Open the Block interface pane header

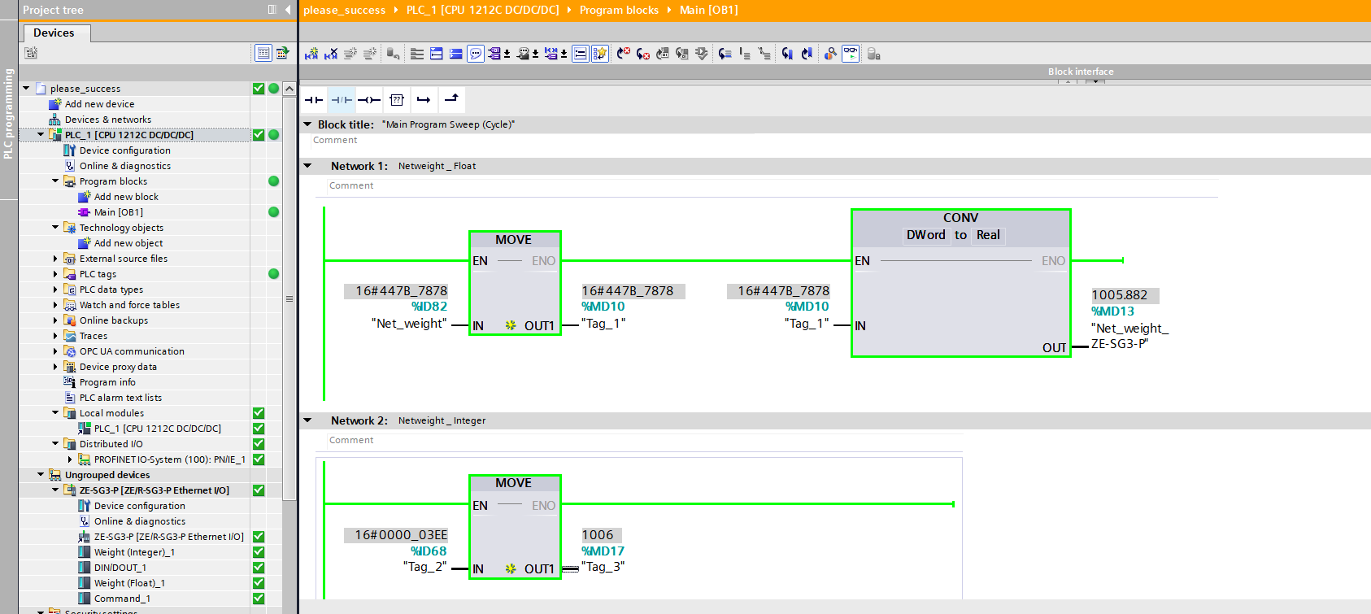point(1081,72)
